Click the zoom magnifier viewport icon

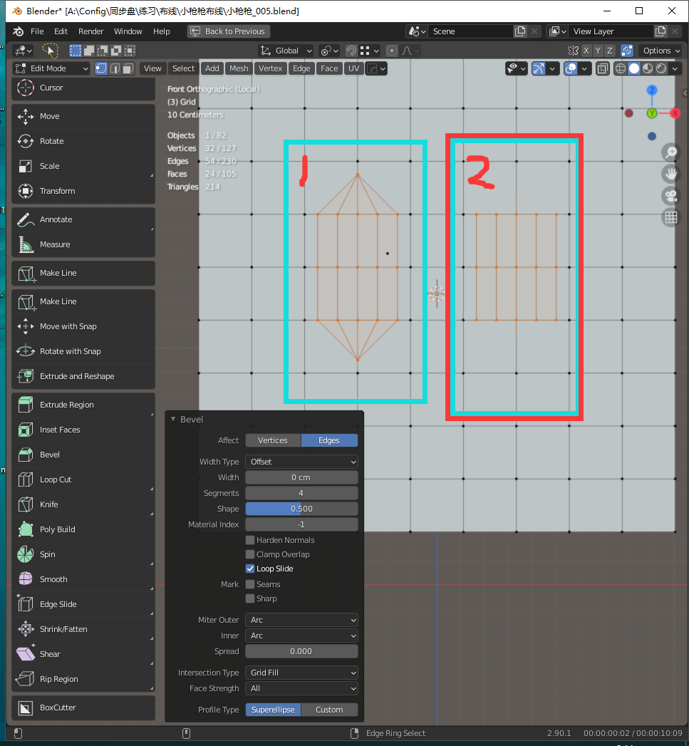coord(671,152)
